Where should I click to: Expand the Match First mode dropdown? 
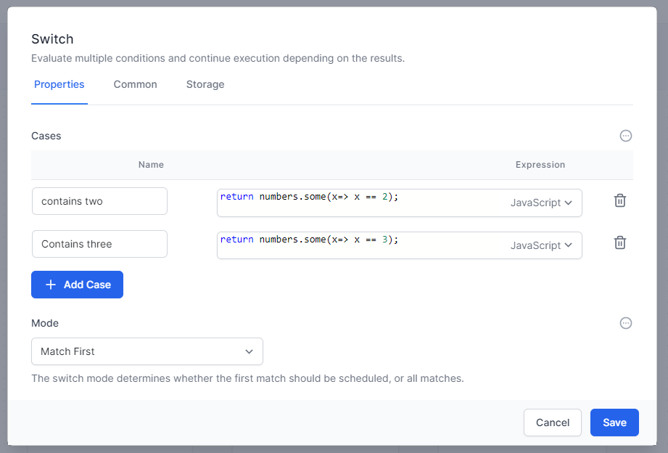[x=147, y=351]
